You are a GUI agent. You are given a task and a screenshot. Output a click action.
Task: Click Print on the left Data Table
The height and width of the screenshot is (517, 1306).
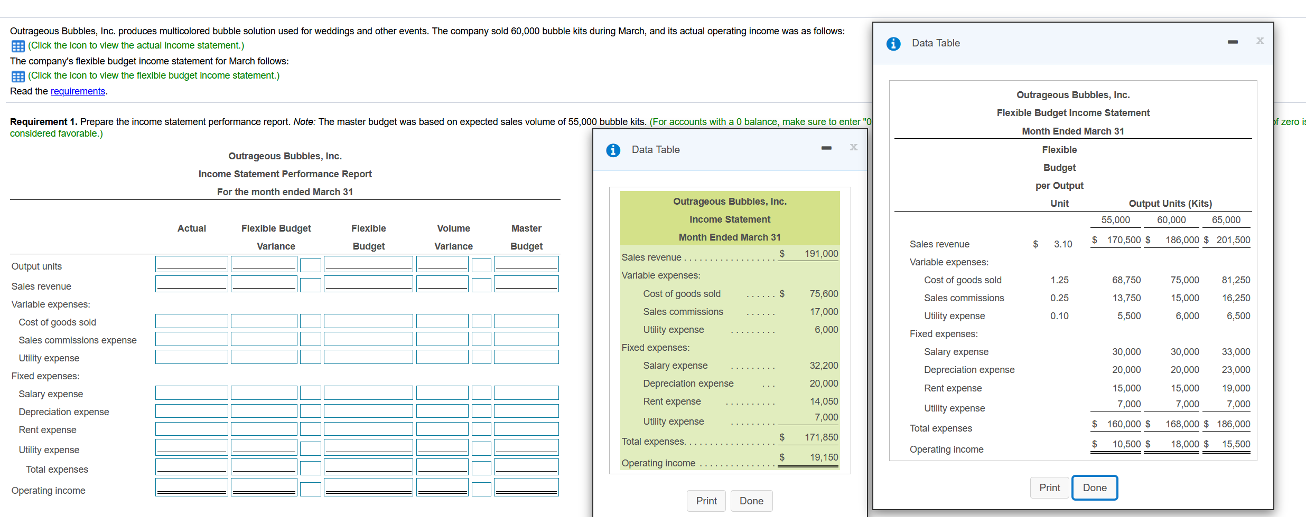point(706,501)
